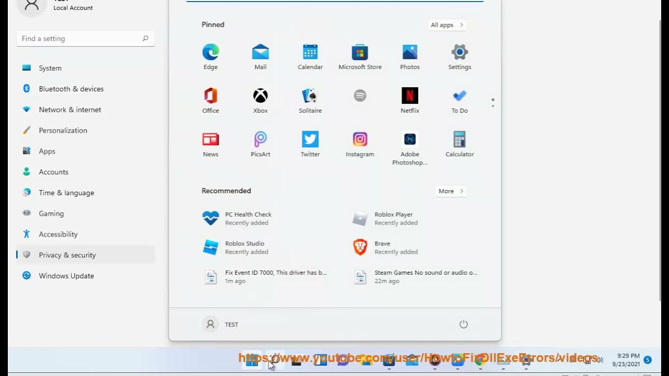Launch the Office app
The width and height of the screenshot is (669, 376).
point(211,100)
